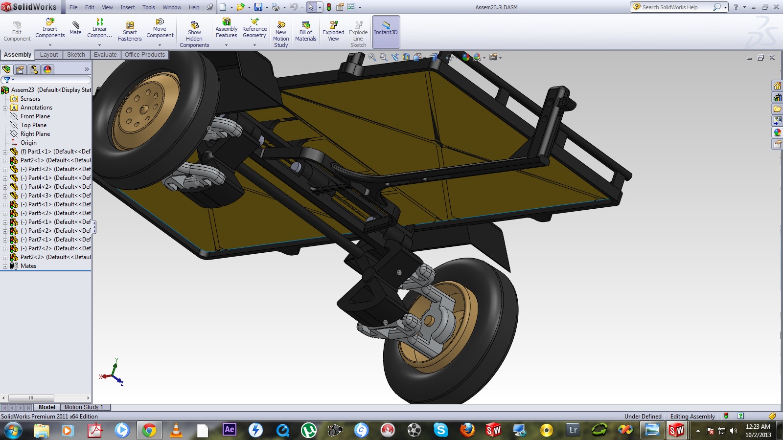Open the Assembly Features tool
Viewport: 783px width, 440px height.
point(226,28)
